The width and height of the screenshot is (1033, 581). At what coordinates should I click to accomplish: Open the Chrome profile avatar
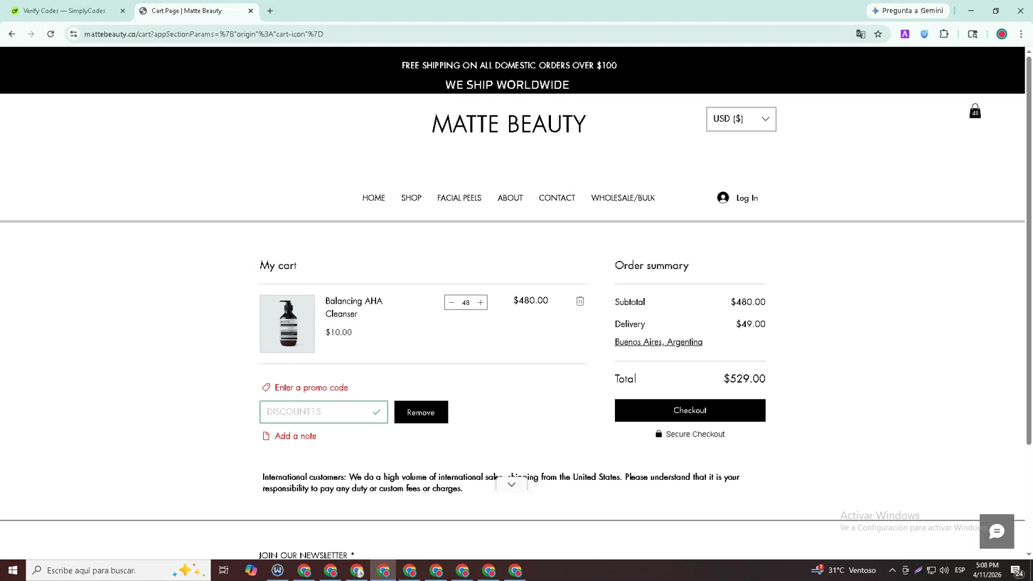coord(1002,34)
